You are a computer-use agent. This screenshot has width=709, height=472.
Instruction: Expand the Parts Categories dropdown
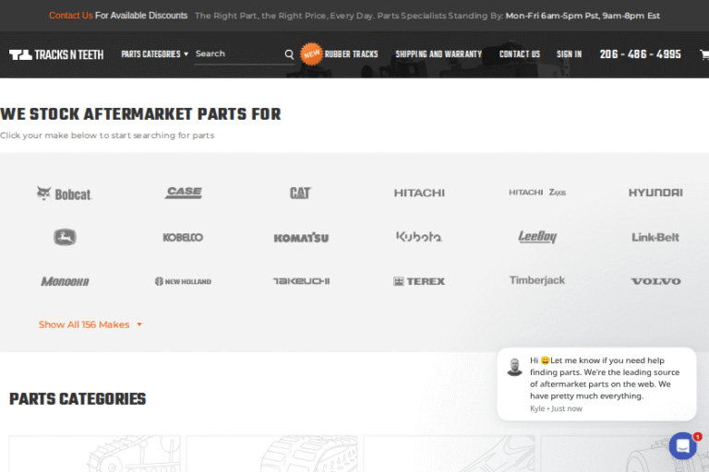[x=154, y=54]
